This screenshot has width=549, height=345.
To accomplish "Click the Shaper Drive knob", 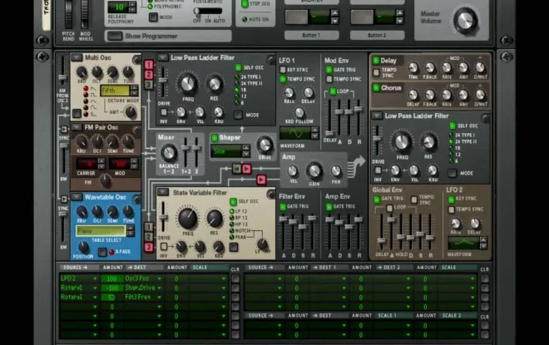I will pyautogui.click(x=265, y=145).
